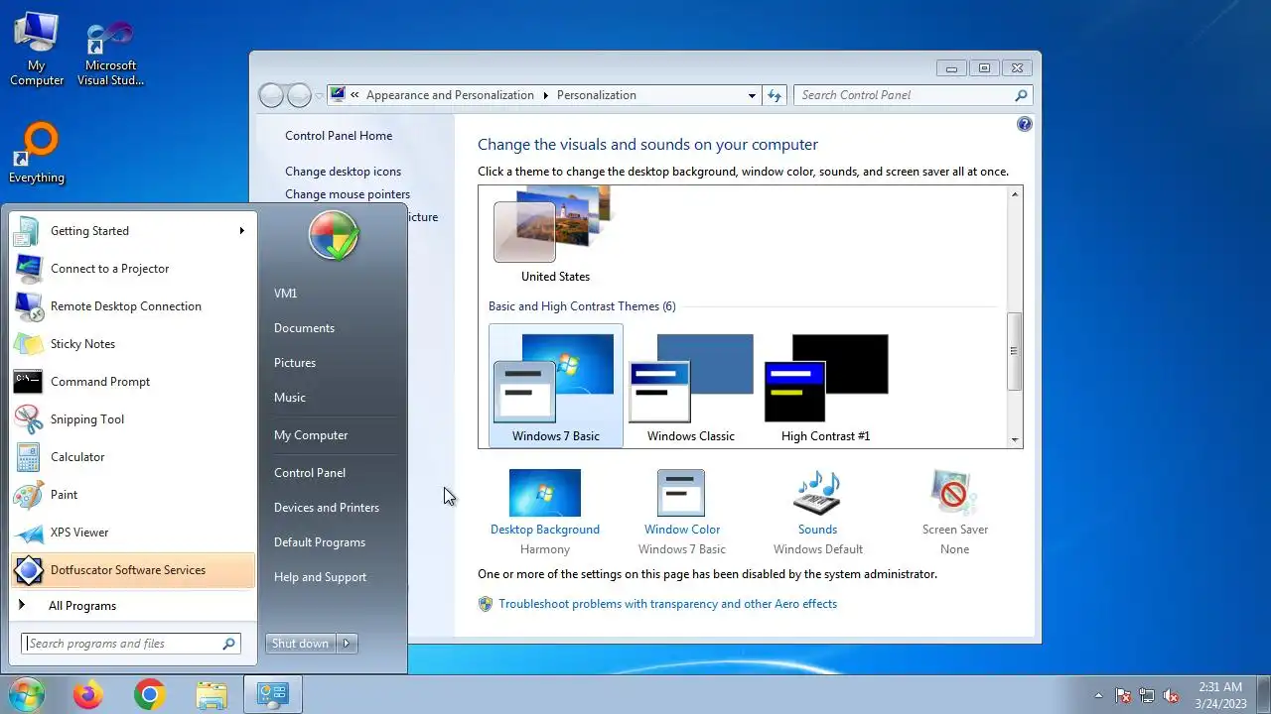
Task: Open Pictures from Start menu
Action: point(295,363)
